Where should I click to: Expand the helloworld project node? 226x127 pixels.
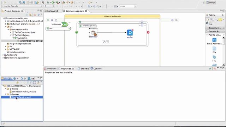3,55
